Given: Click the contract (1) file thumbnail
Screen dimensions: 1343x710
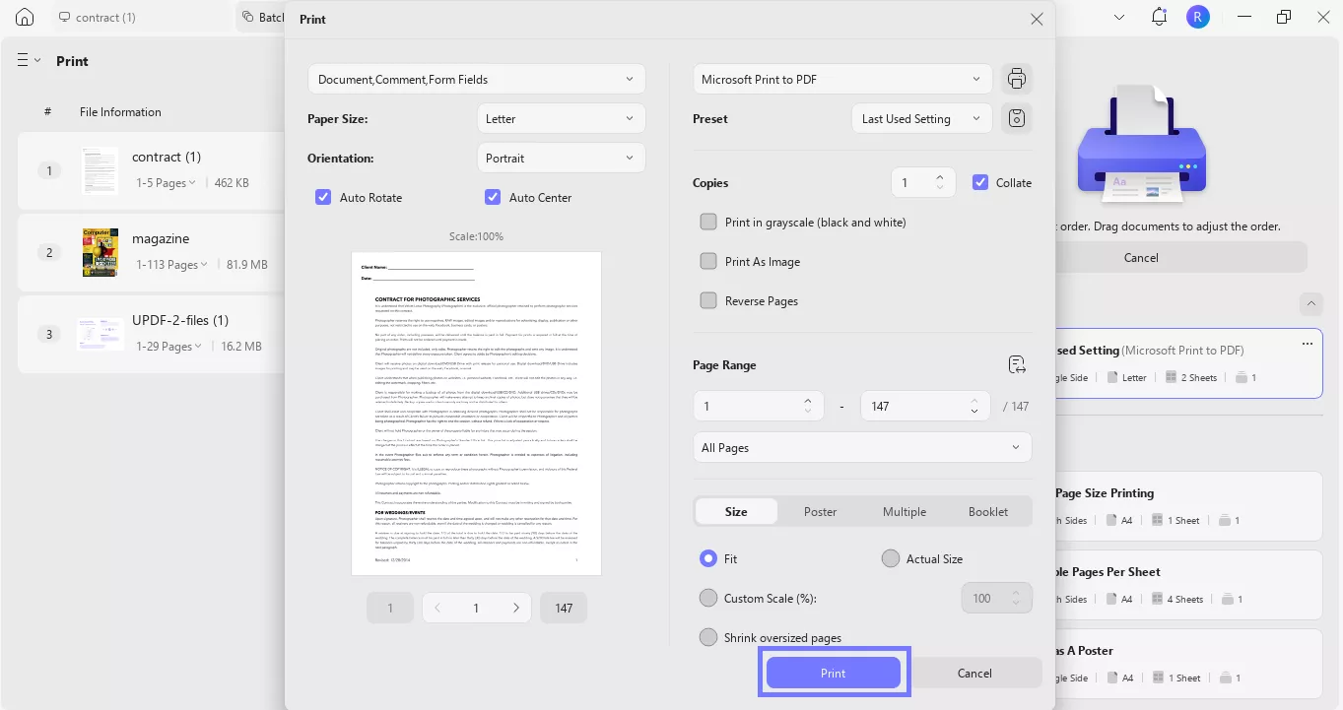Looking at the screenshot, I should 100,170.
